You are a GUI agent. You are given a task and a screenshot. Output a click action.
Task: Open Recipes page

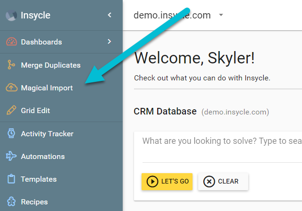(34, 202)
